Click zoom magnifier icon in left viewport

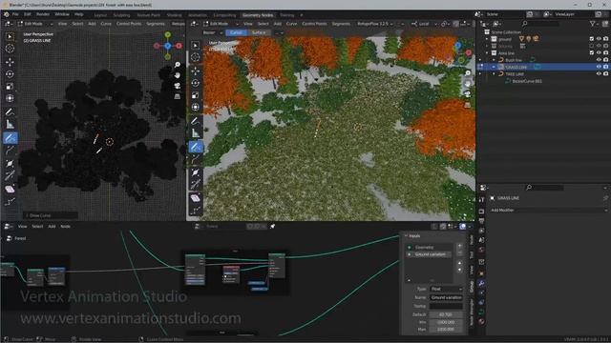click(x=178, y=65)
